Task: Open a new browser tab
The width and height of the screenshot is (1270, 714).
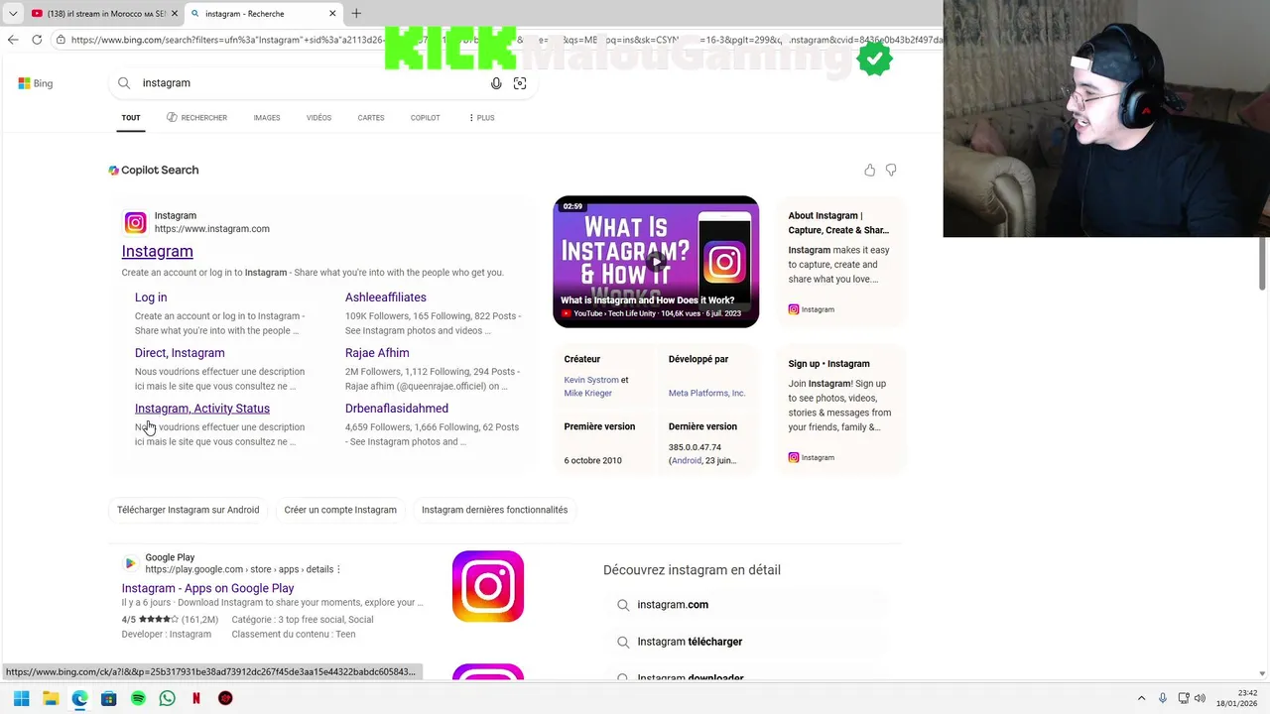Action: (x=356, y=14)
